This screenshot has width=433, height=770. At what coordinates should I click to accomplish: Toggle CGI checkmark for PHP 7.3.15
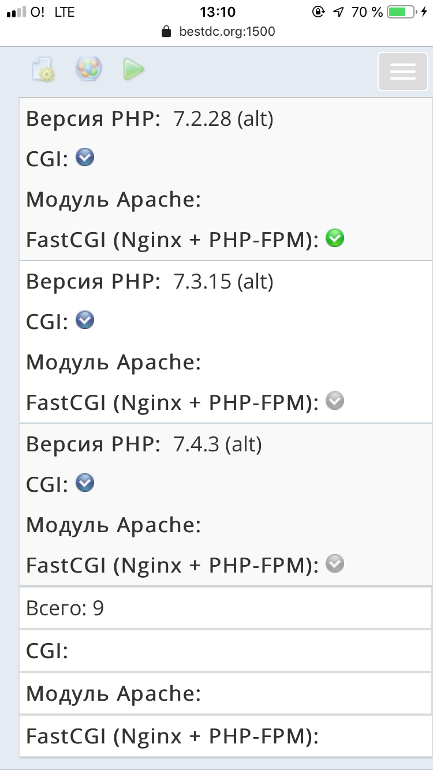85,320
